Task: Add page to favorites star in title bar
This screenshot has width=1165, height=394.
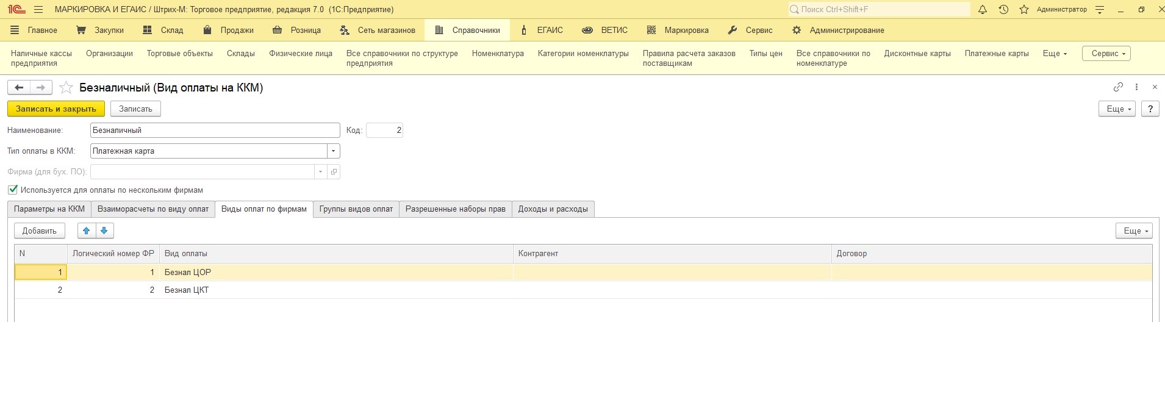Action: 1024,10
